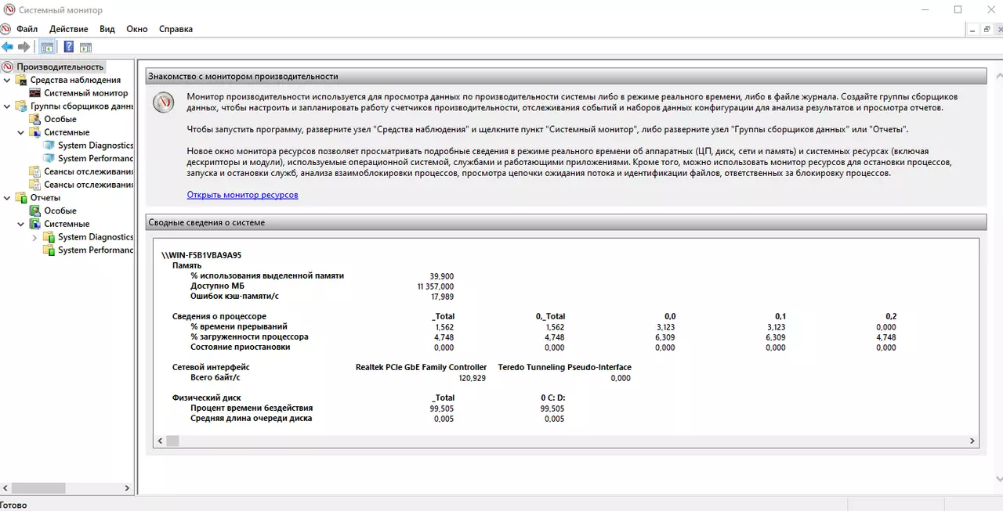Toggle the console tree pane toolbar icon
The image size is (1003, 511).
point(47,47)
